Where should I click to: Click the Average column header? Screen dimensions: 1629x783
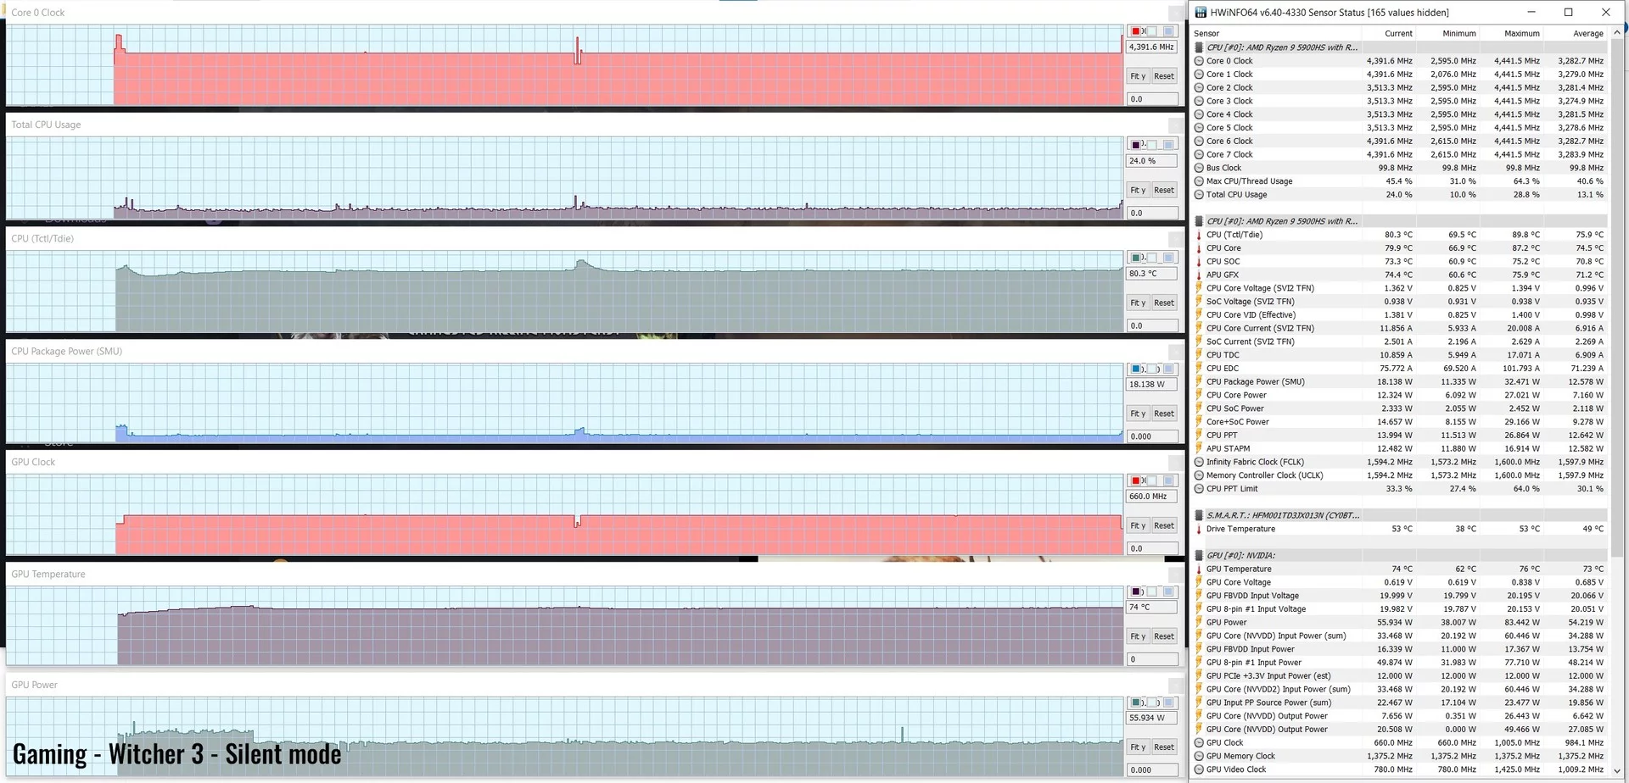pos(1587,34)
